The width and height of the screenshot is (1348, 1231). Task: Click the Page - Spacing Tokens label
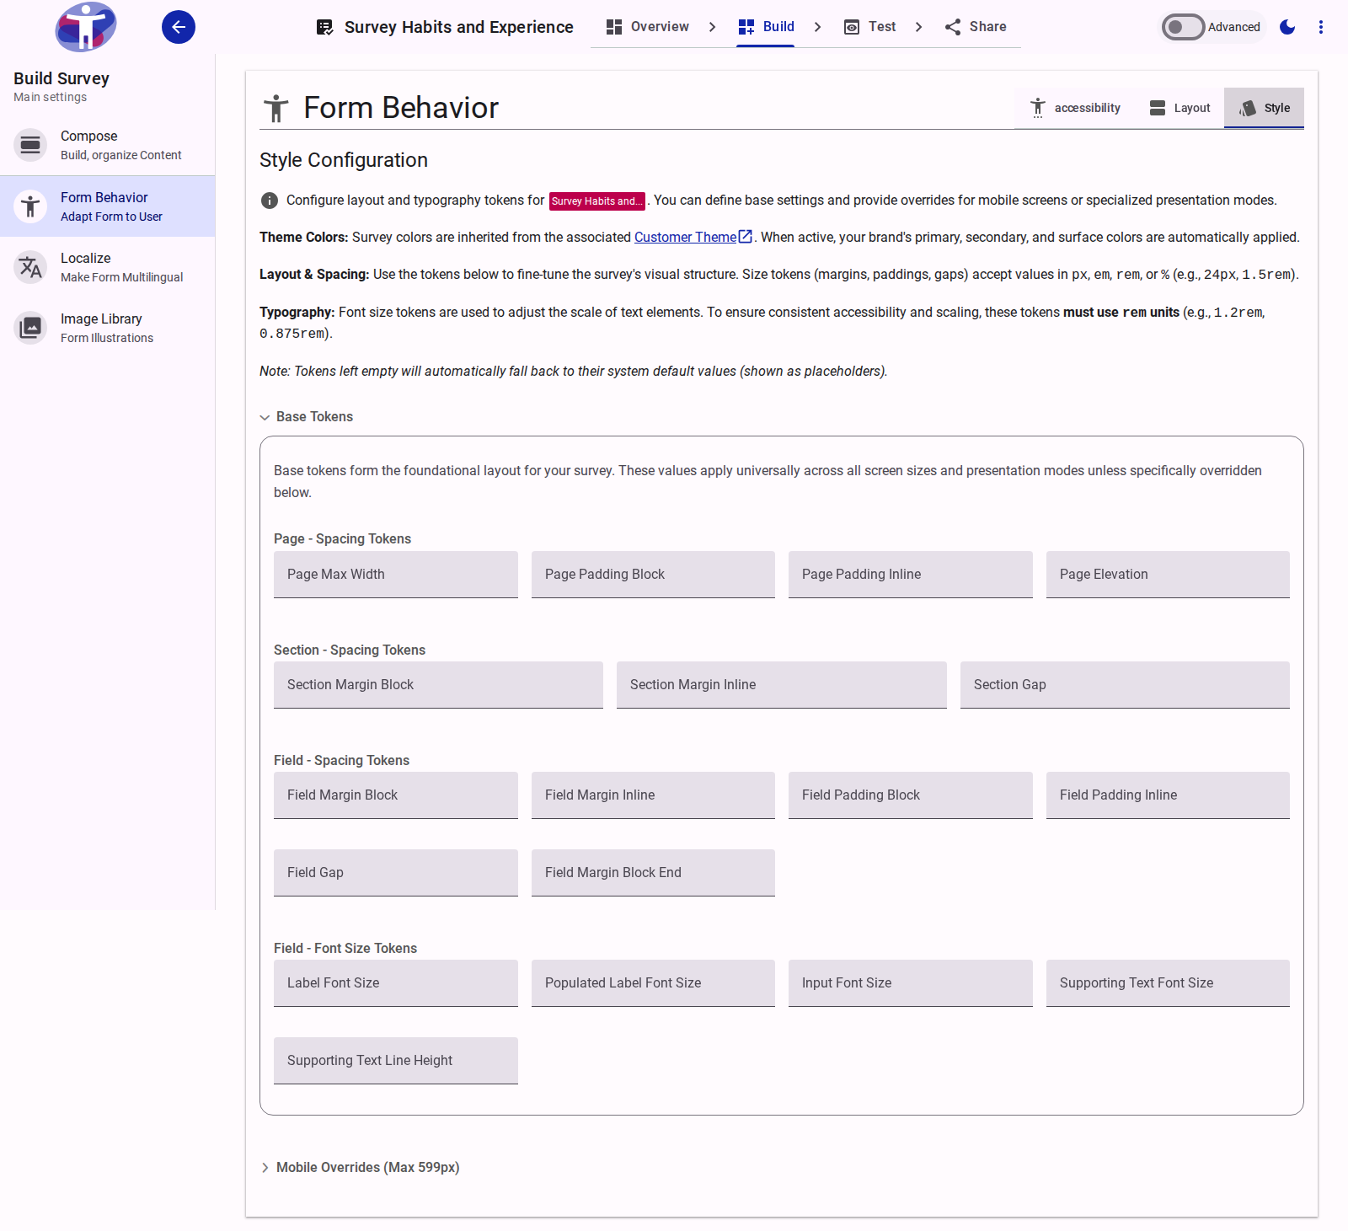tap(342, 539)
